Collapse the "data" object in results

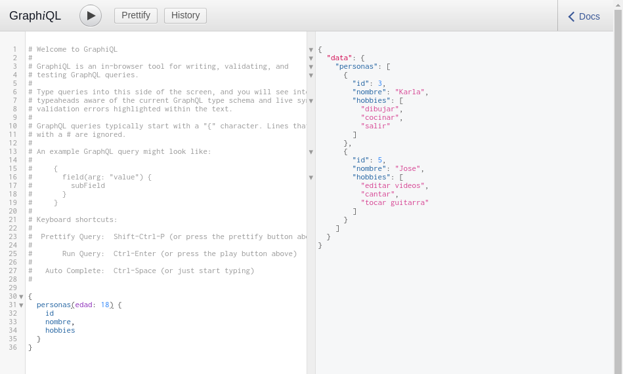pyautogui.click(x=311, y=58)
